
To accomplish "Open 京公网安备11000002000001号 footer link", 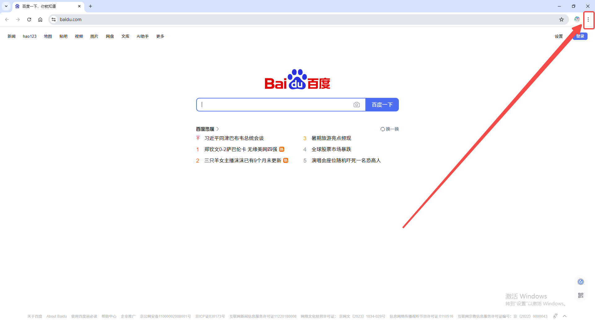I will (165, 316).
